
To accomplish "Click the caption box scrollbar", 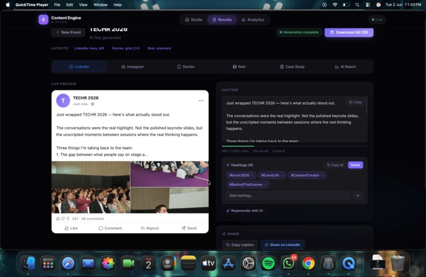I will [x=366, y=106].
